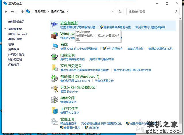Click 更改电源按钮的功能 link
Screen dimensions: 184x135
pyautogui.click(x=72, y=59)
